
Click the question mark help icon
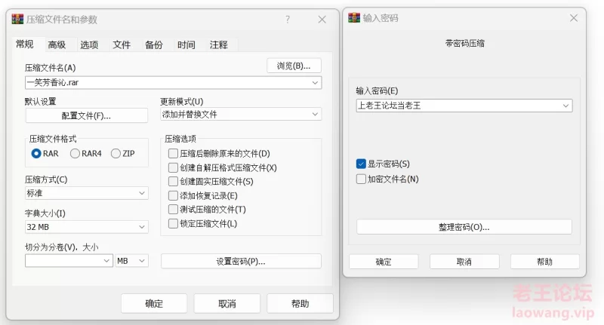pos(288,20)
